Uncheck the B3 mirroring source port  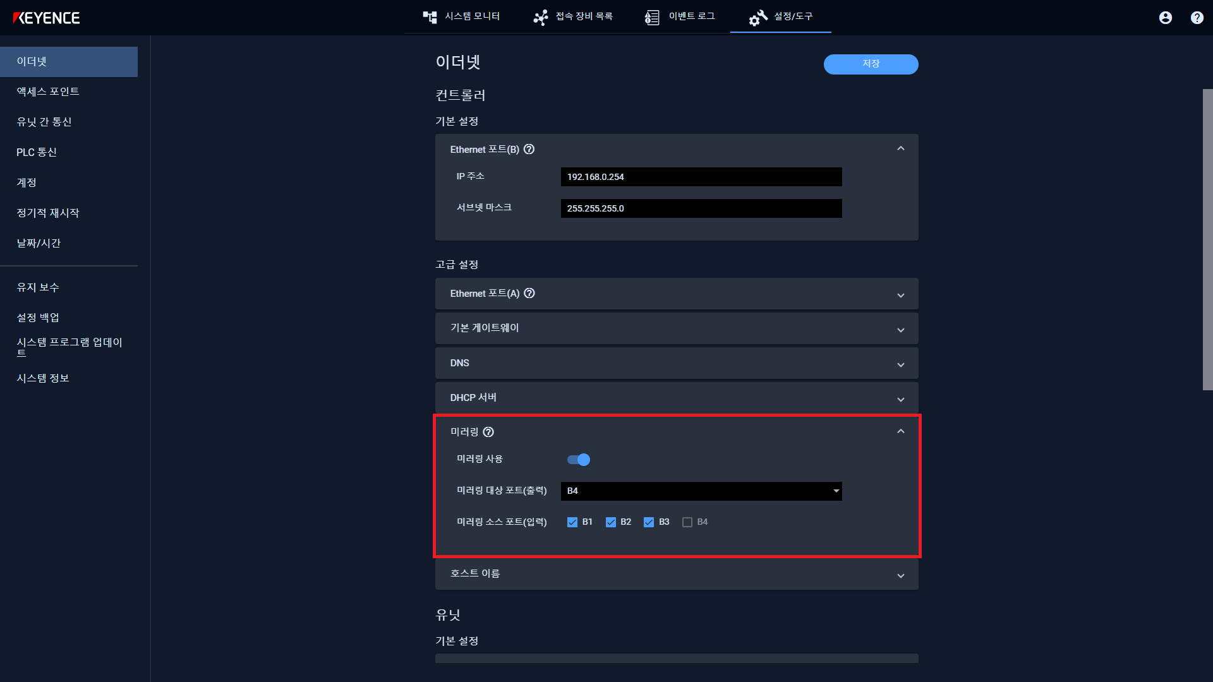pyautogui.click(x=649, y=522)
